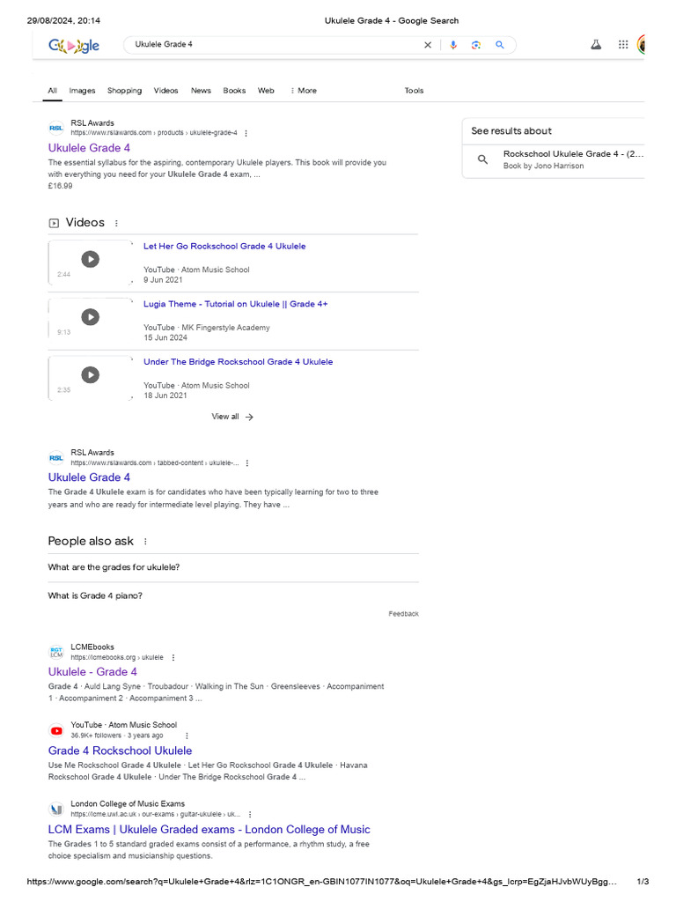Viewport: 676px width, 902px height.
Task: Expand "What is Grade 4 piano?" question
Action: [233, 595]
